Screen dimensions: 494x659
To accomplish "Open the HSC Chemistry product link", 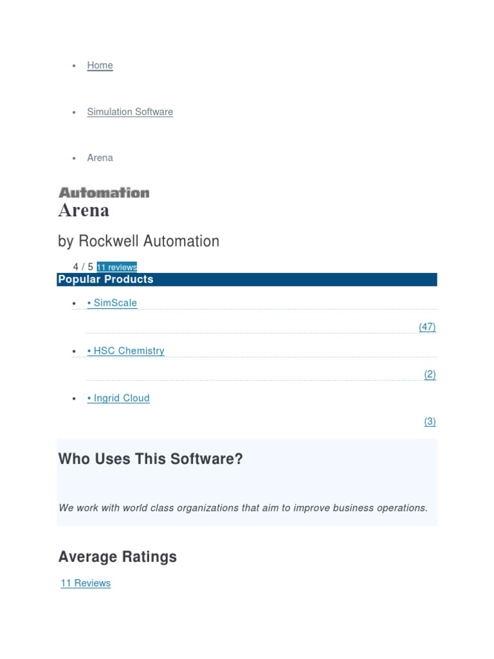I will tap(125, 351).
